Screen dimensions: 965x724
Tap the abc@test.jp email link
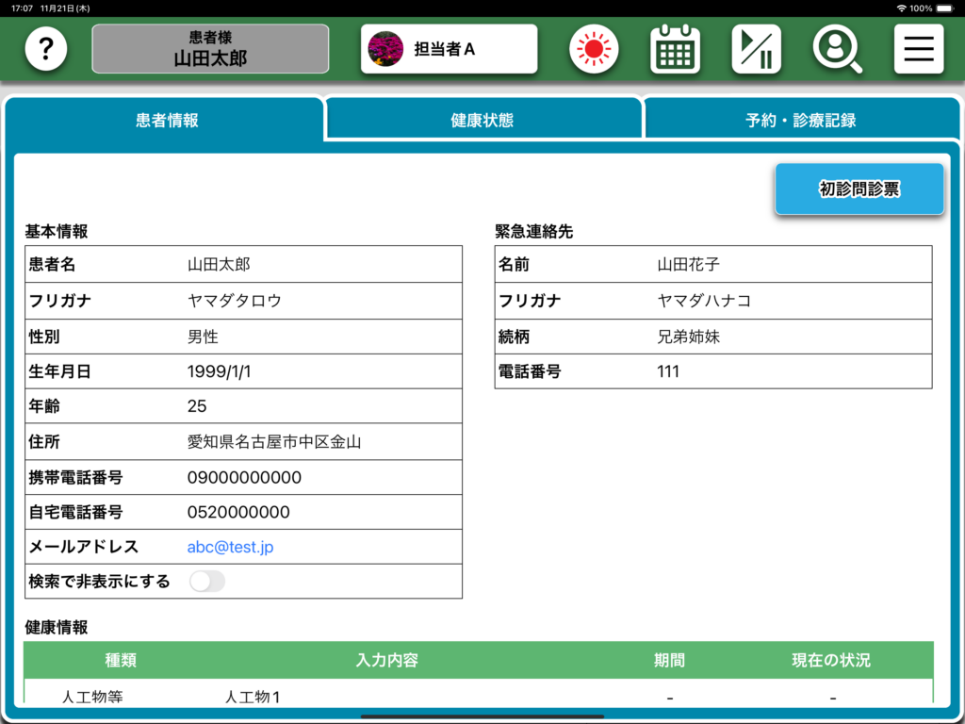(230, 547)
